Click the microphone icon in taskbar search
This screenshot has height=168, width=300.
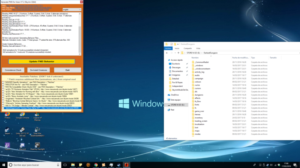point(58,165)
